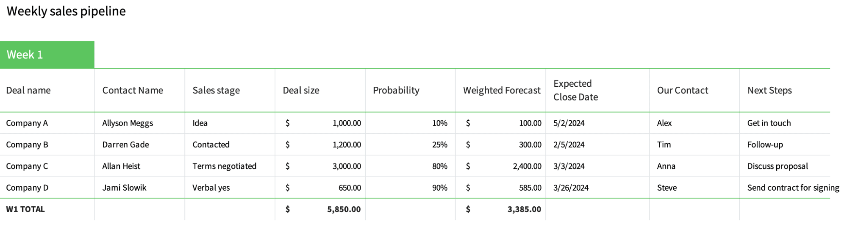Viewport: 847px width, 233px height.
Task: Click the Sales stage column header
Action: (x=216, y=90)
